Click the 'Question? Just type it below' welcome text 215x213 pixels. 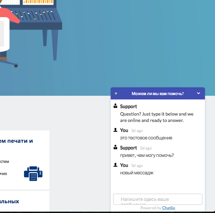pos(157,117)
